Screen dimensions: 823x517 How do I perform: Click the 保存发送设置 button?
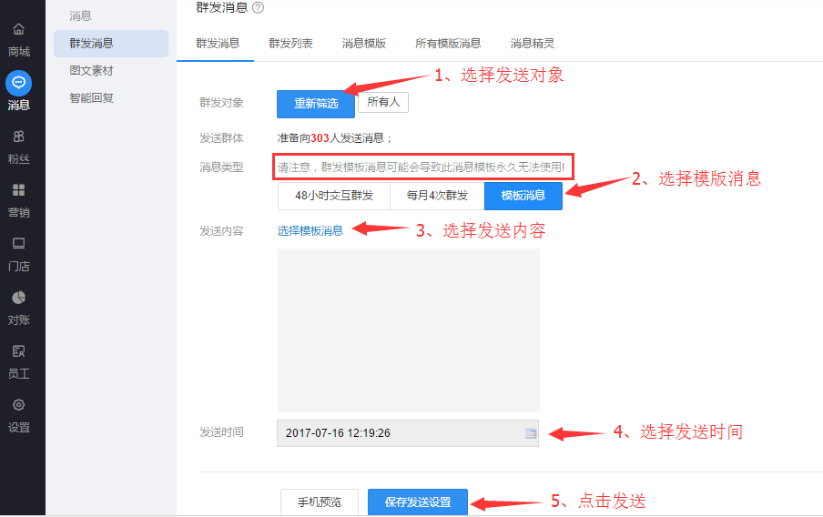[418, 502]
